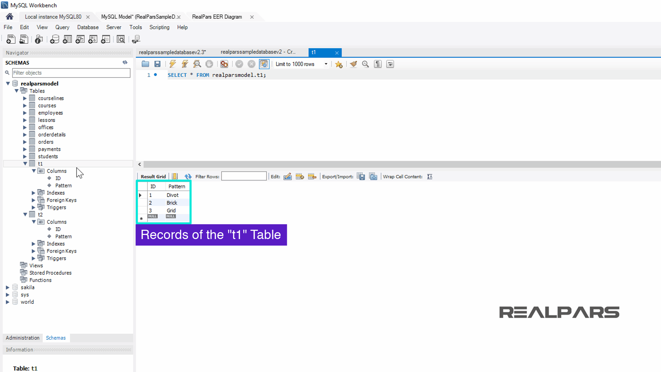661x372 pixels.
Task: Open find panel magnifier icon
Action: [366, 64]
